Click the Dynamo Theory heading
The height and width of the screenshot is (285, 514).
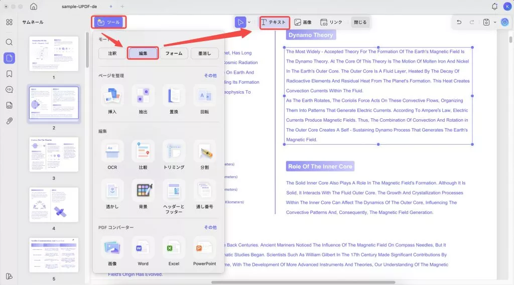coord(311,35)
